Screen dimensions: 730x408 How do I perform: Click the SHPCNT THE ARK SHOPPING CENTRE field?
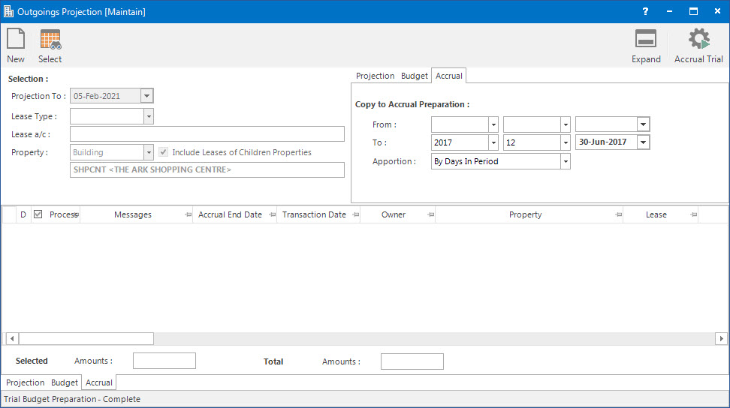click(207, 169)
